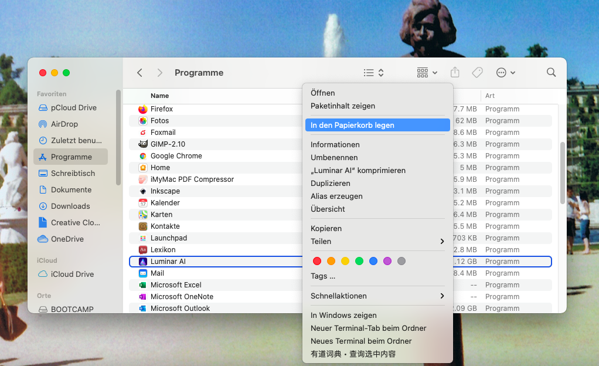Expand the Teilen submenu arrow

click(x=442, y=241)
